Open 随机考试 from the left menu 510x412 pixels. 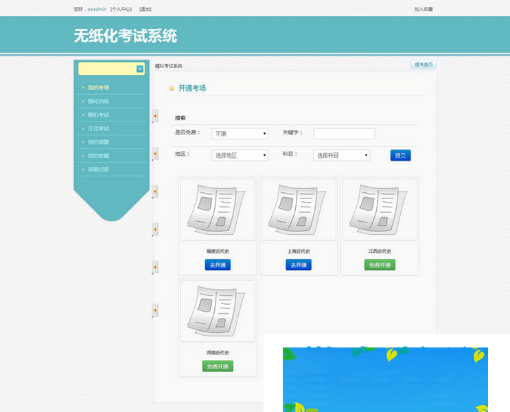point(98,115)
